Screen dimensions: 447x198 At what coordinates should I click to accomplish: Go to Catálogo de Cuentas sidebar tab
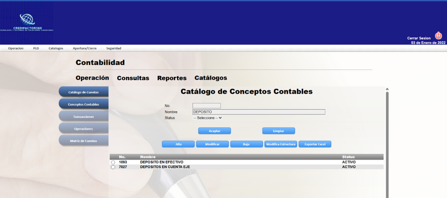83,92
